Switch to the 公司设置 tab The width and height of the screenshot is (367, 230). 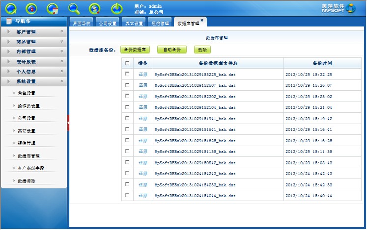coord(107,23)
